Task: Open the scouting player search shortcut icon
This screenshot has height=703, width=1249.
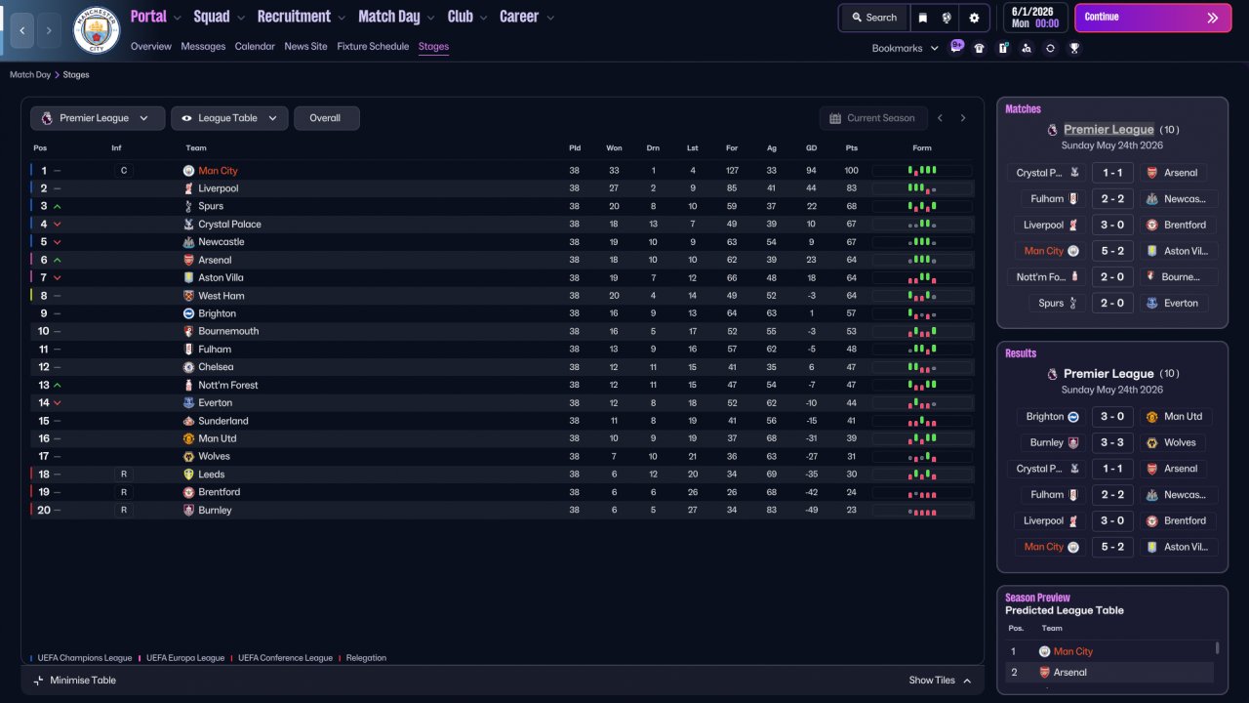Action: [1027, 48]
